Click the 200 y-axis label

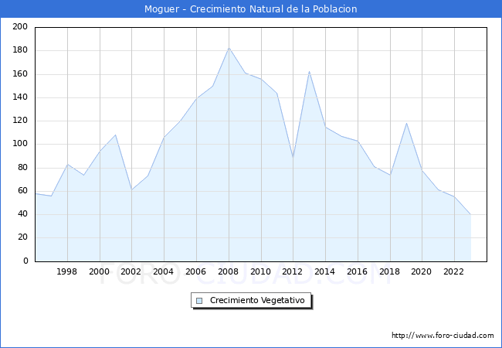[x=20, y=27]
